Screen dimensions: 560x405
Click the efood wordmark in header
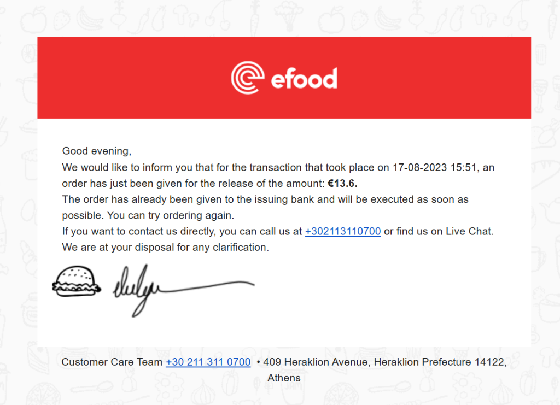tap(304, 79)
